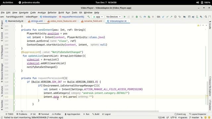This screenshot has width=212, height=119.
Task: Click the line column 122:46 indicator
Action: point(161,118)
